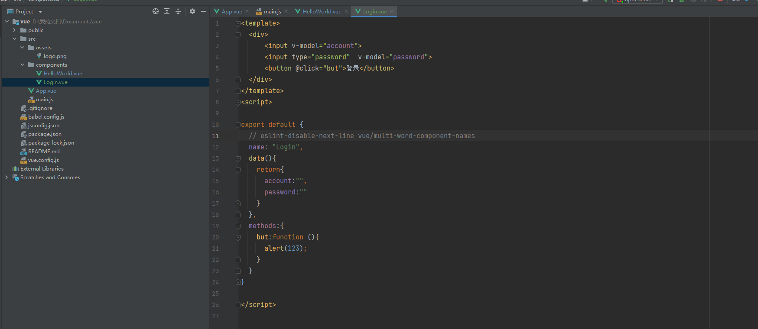
Task: Click the closing script fold marker, line 26
Action: (x=238, y=305)
